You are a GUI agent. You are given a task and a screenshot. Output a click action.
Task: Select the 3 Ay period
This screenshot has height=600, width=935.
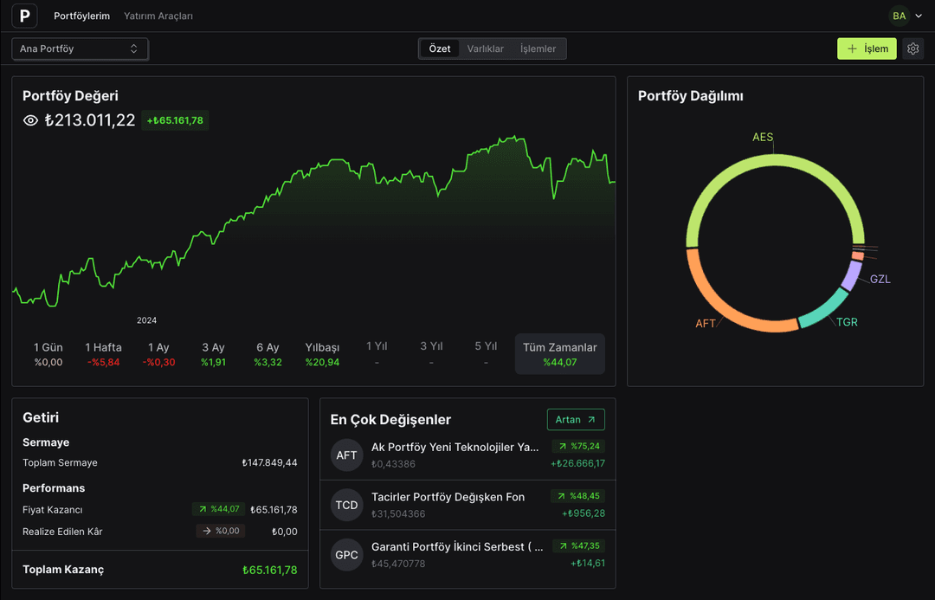(213, 354)
